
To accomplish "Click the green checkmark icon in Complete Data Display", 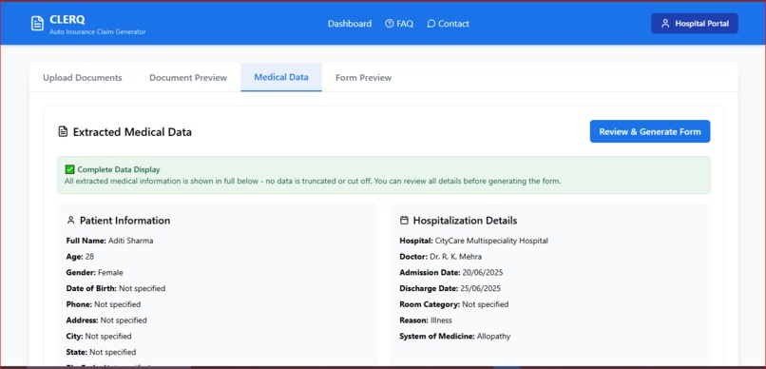I will (x=70, y=169).
